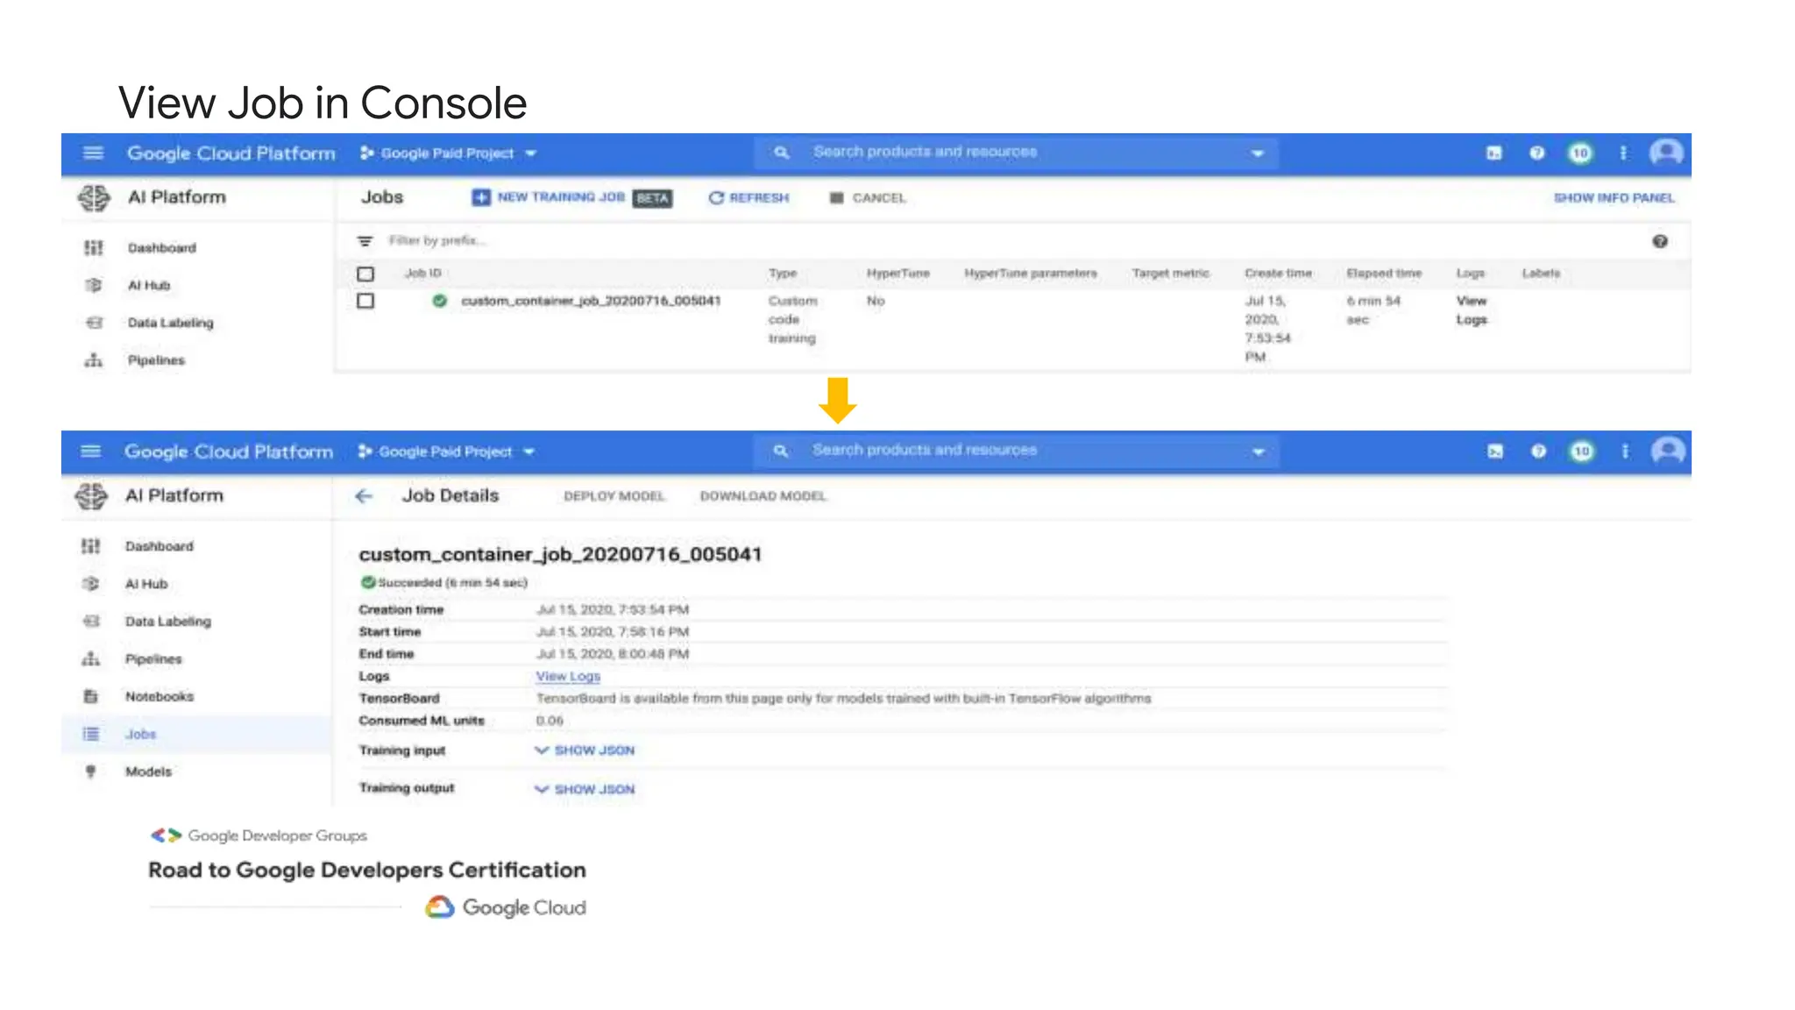Screen dimensions: 1795x1010
Task: Click Notebooks icon in bottom sidebar
Action: pyautogui.click(x=90, y=697)
